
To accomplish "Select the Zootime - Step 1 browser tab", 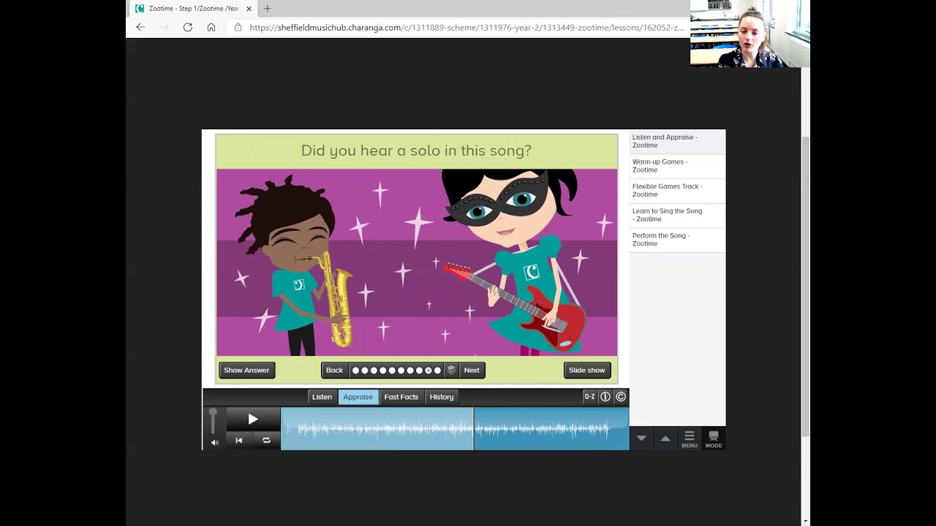I will tap(193, 9).
